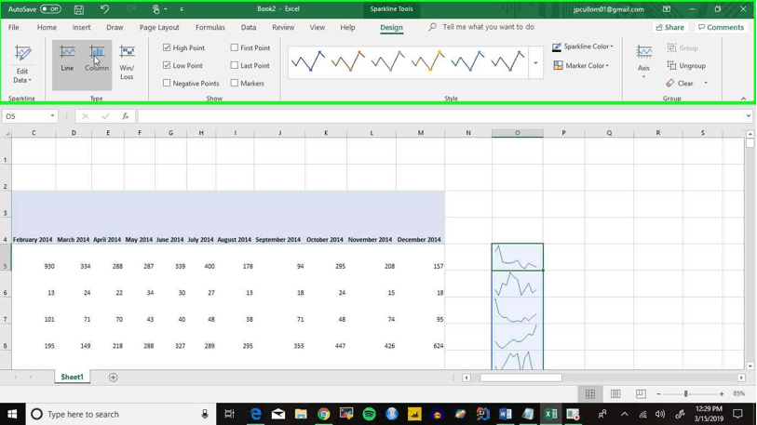
Task: Ungroup the selected sparklines
Action: (686, 66)
